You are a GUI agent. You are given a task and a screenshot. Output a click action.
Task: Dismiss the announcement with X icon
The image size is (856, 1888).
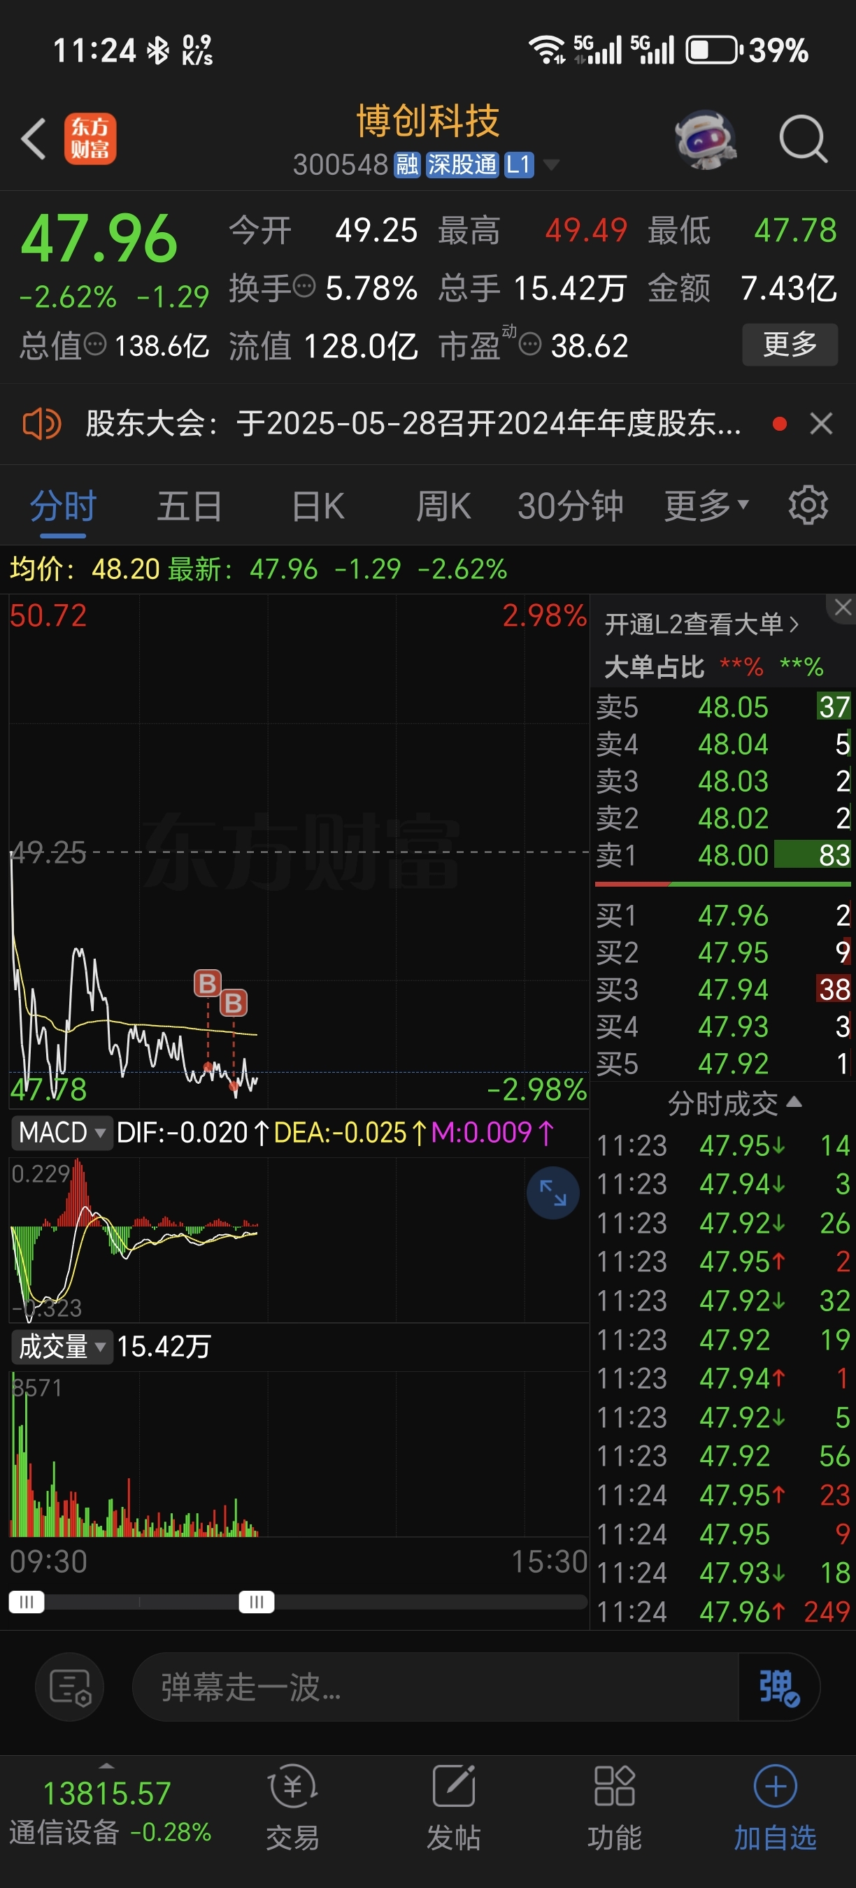coord(821,424)
